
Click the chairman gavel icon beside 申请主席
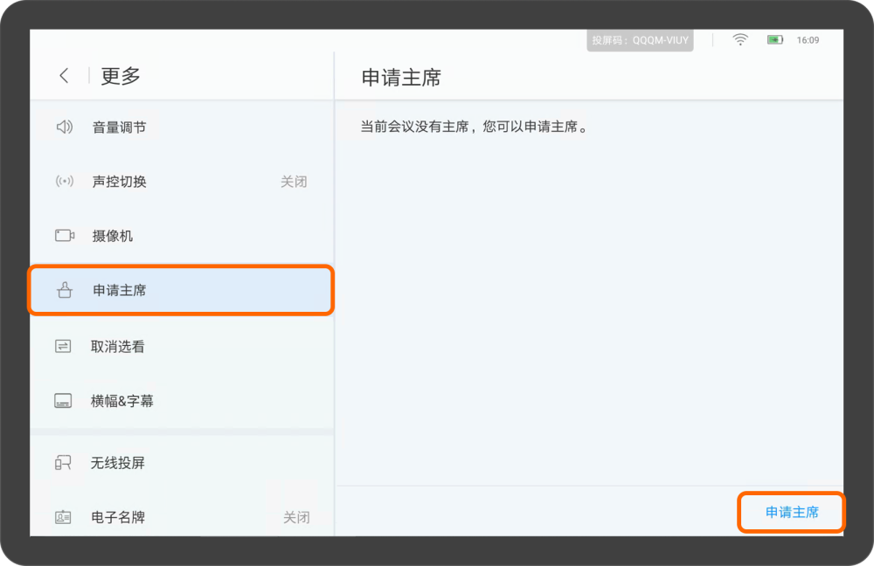tap(62, 289)
